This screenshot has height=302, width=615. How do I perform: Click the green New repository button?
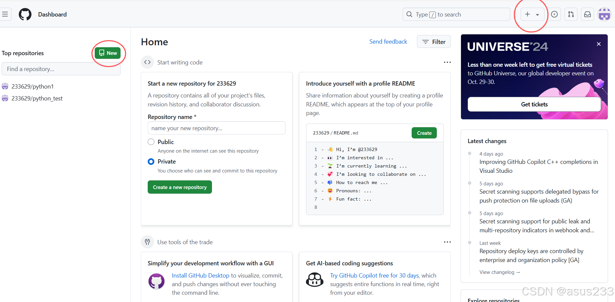tap(108, 53)
